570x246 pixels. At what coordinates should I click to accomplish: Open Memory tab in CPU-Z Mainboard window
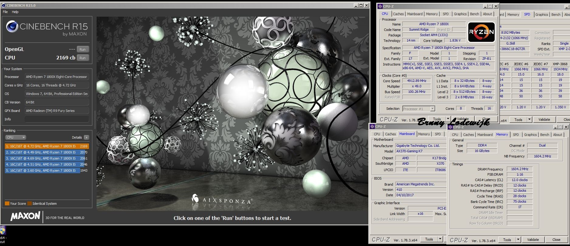424,134
